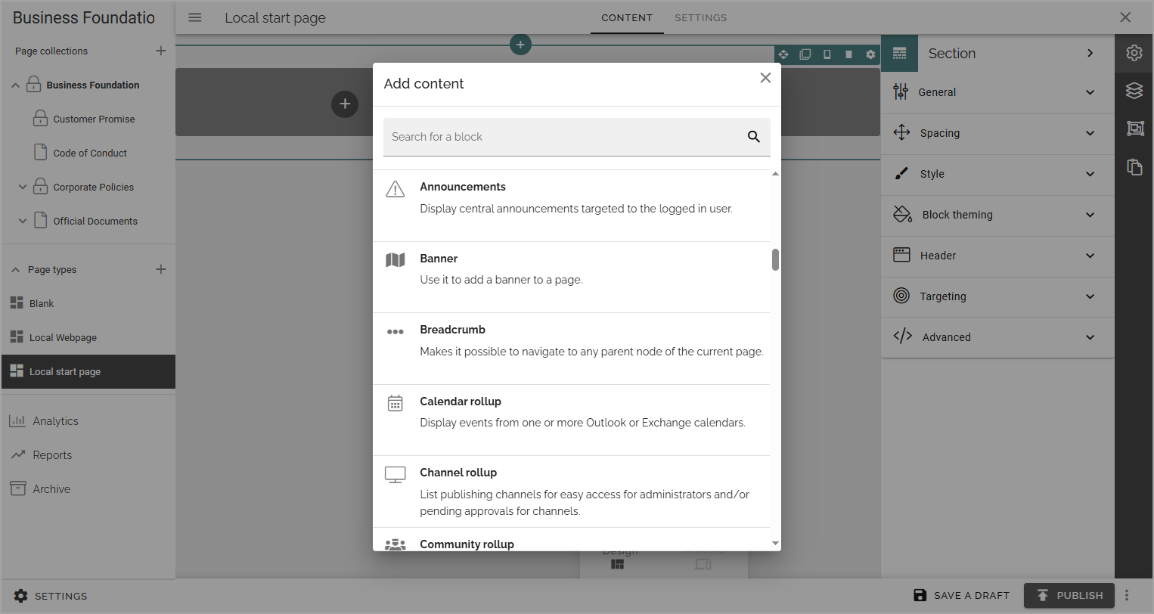This screenshot has height=614, width=1154.
Task: Expand the Block theming panel
Action: 997,215
